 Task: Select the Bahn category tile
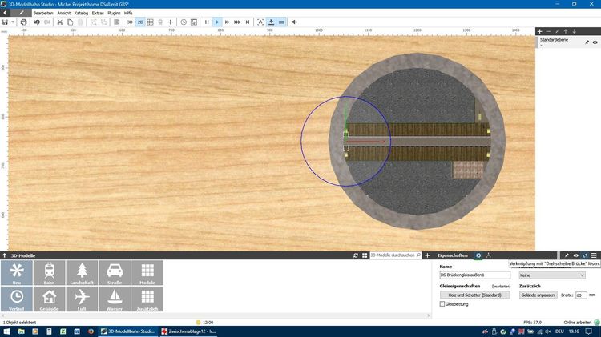click(49, 273)
